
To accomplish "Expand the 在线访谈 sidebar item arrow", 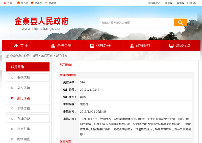I will pos(12,119).
